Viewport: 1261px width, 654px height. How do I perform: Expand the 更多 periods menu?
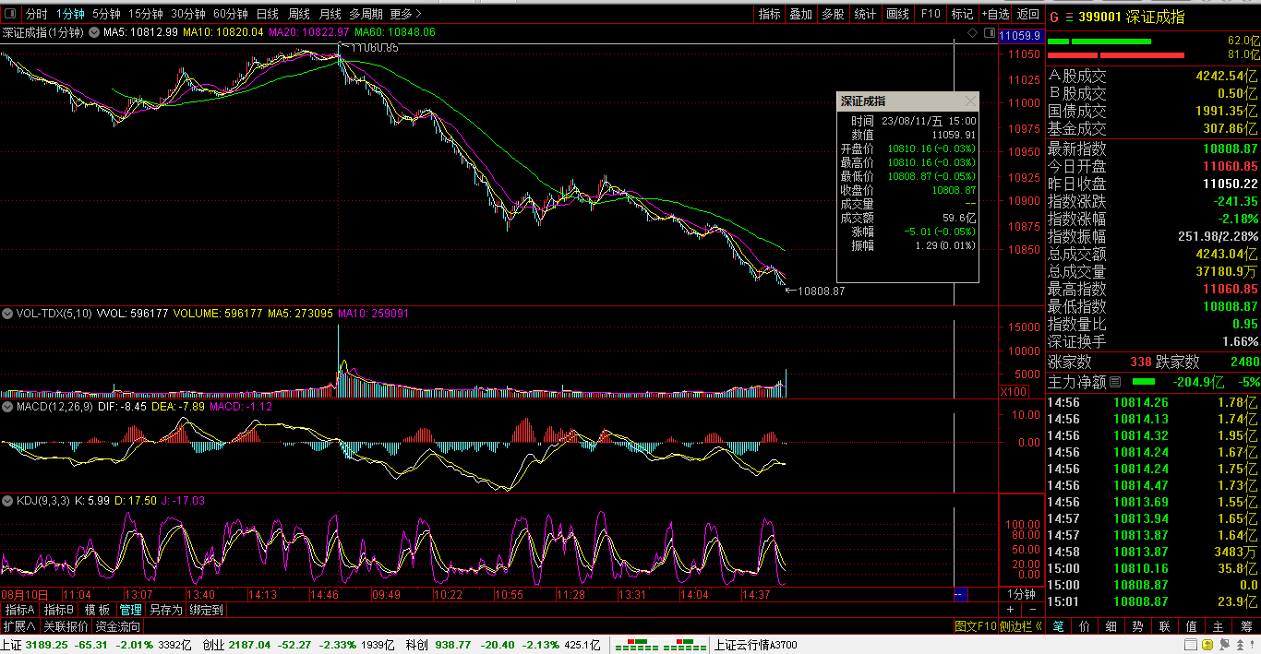point(405,14)
